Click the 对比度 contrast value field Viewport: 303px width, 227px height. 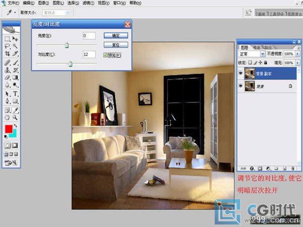coord(89,54)
